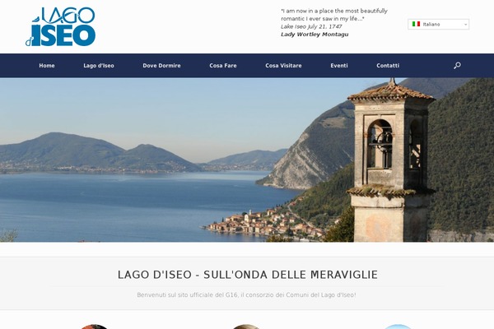
Task: Open the search magnifier icon
Action: [457, 66]
